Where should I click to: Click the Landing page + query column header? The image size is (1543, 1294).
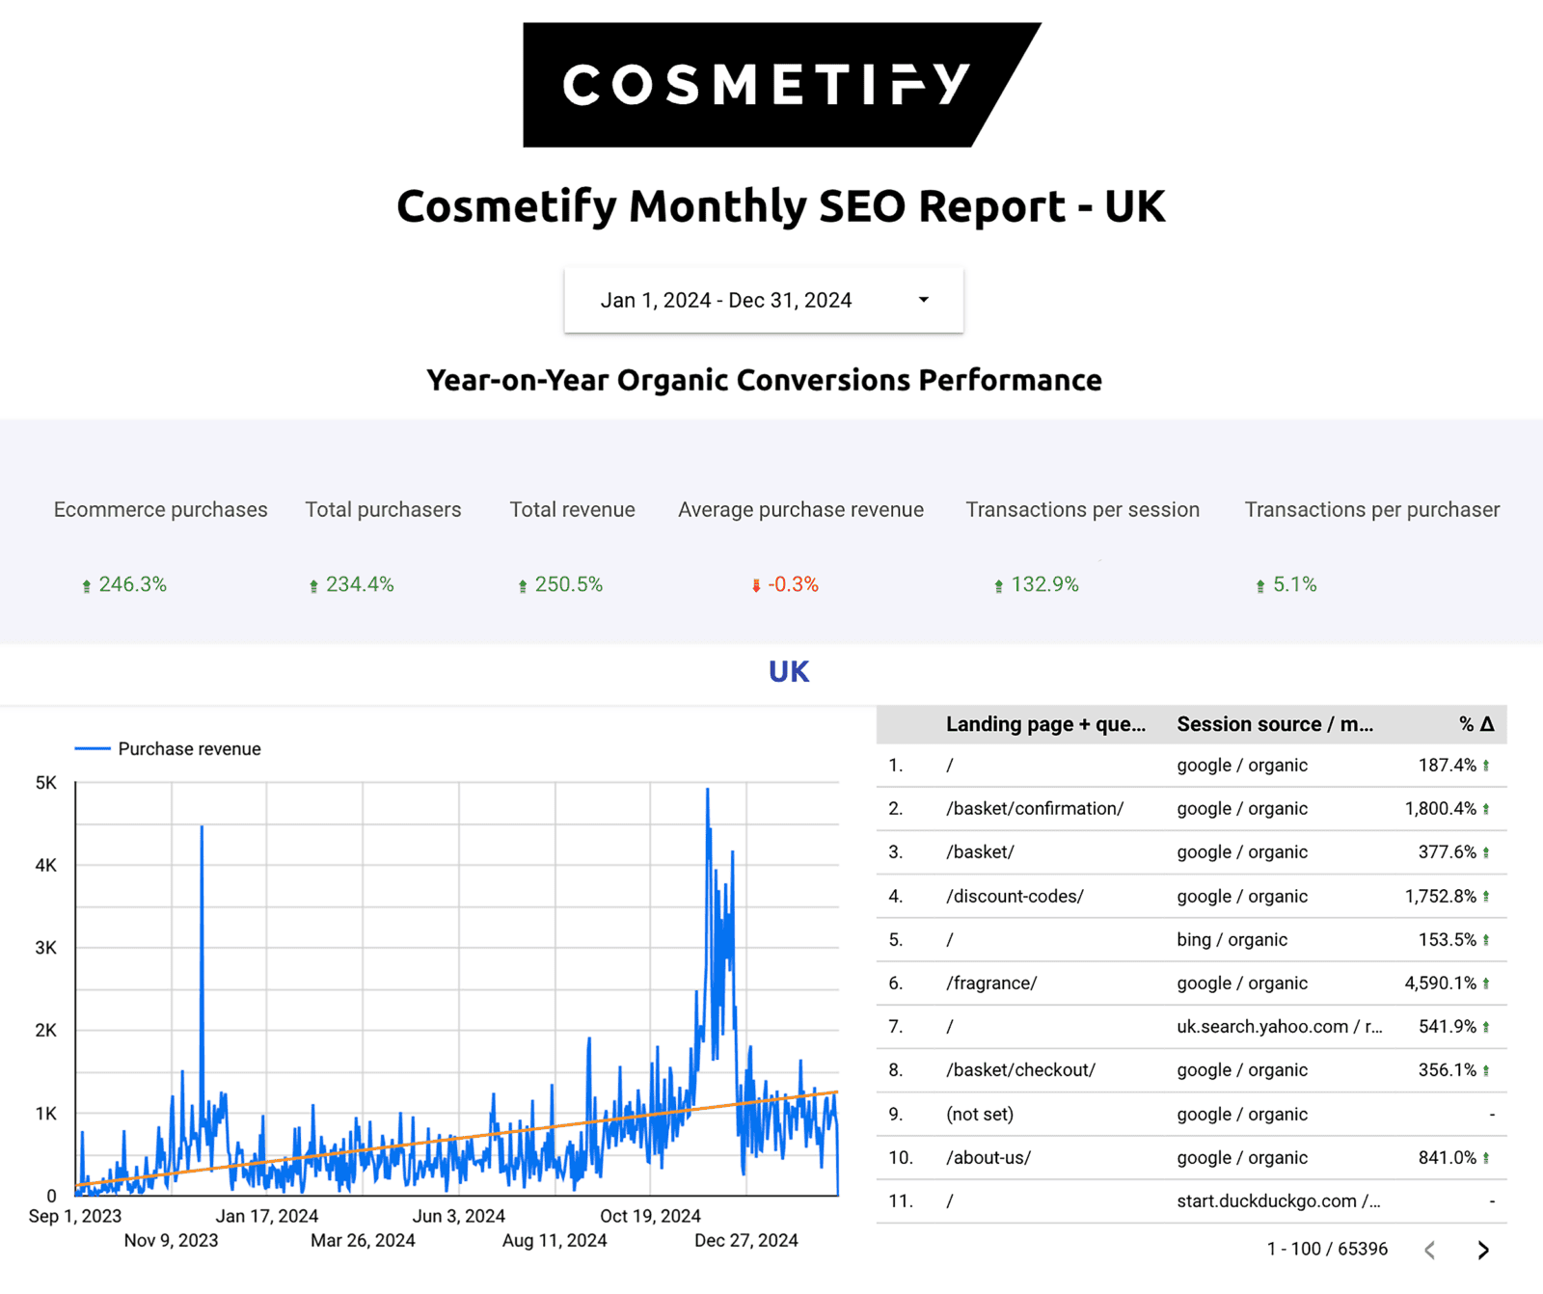[x=1047, y=723]
